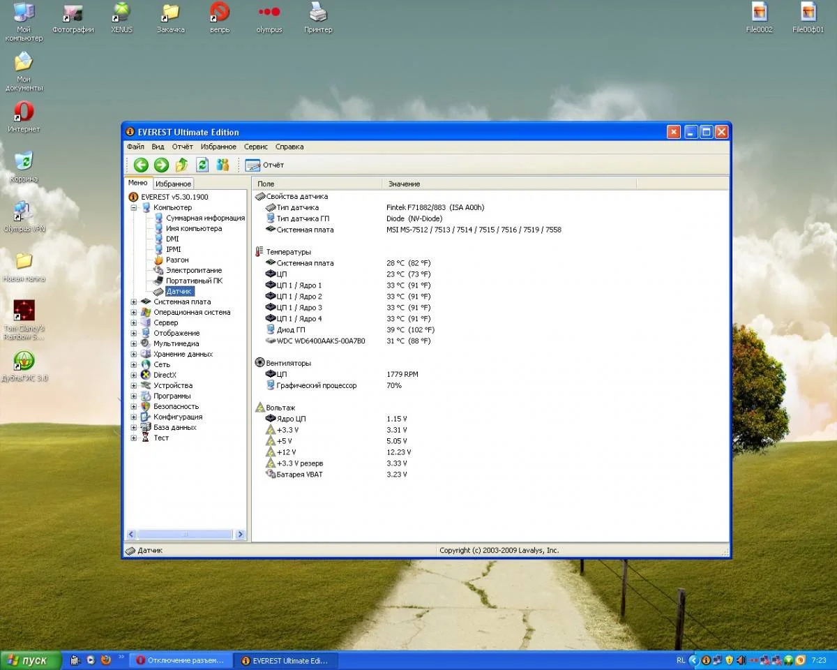Click the Up level toolbar icon

pyautogui.click(x=181, y=165)
